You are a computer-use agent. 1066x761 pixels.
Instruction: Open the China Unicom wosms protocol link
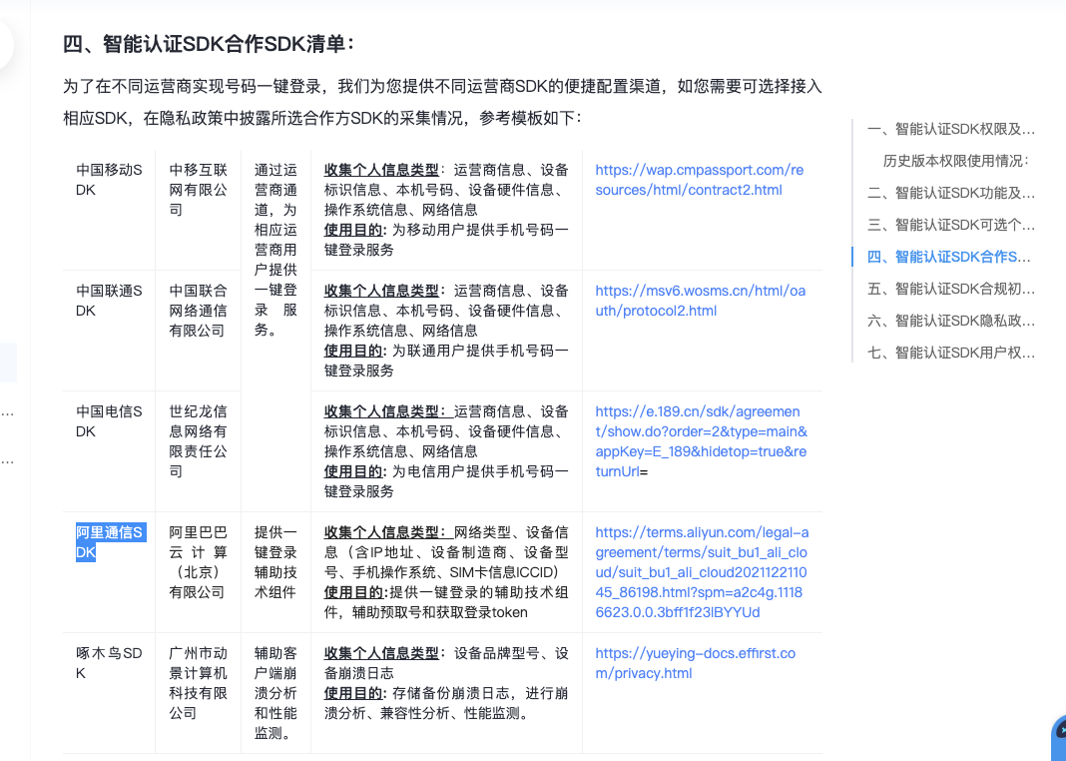click(x=701, y=301)
